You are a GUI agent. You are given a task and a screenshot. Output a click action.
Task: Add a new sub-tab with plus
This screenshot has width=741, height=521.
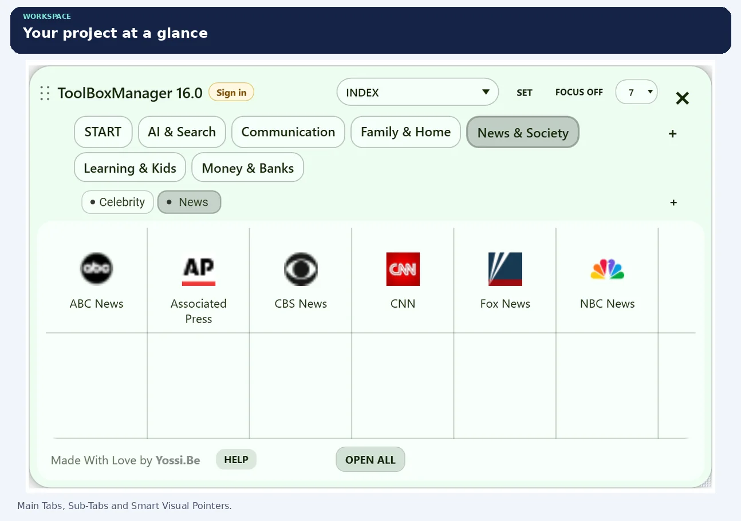tap(673, 202)
